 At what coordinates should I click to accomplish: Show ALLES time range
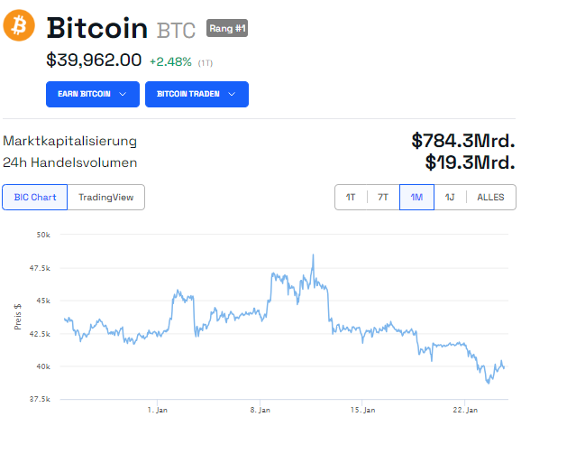(490, 197)
